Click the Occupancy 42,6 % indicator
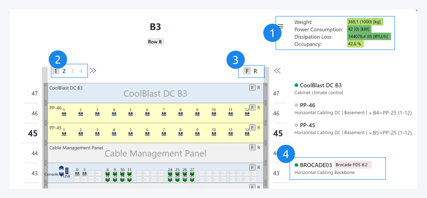427x198 pixels. tap(355, 44)
